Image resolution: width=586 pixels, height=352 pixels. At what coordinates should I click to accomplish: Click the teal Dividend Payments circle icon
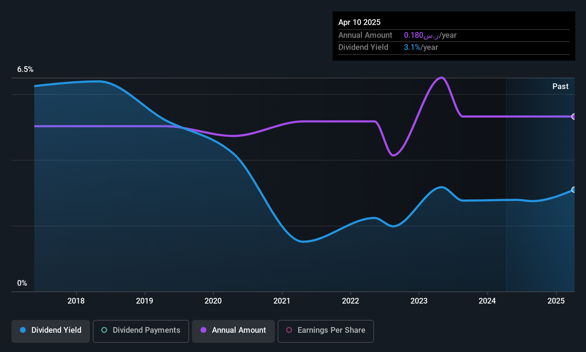(x=104, y=330)
